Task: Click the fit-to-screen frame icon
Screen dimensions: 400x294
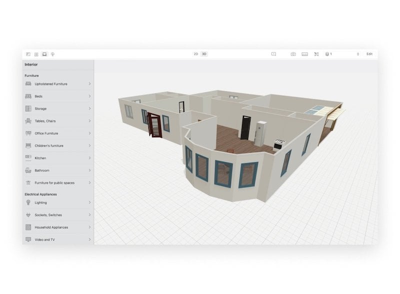Action: click(x=316, y=54)
